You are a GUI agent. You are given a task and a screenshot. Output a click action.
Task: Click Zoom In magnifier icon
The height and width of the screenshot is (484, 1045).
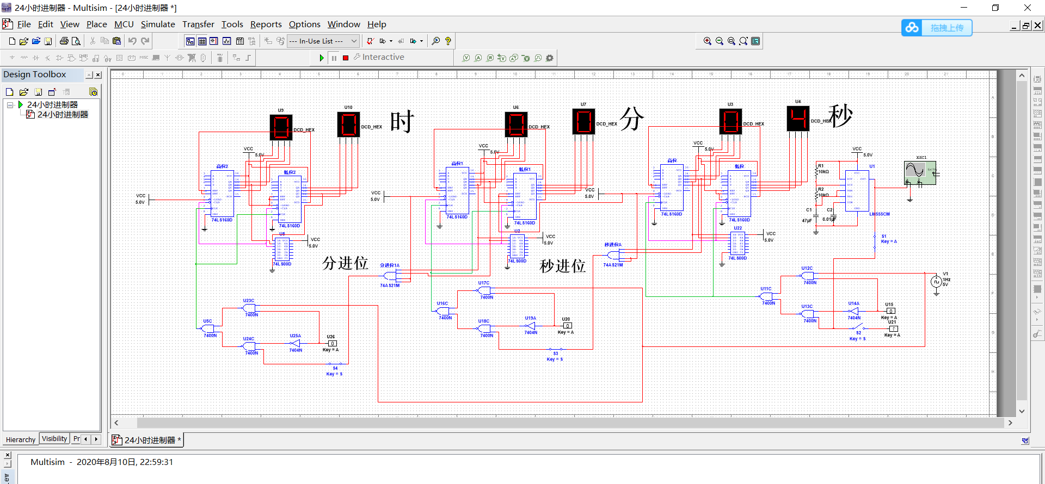(x=708, y=41)
